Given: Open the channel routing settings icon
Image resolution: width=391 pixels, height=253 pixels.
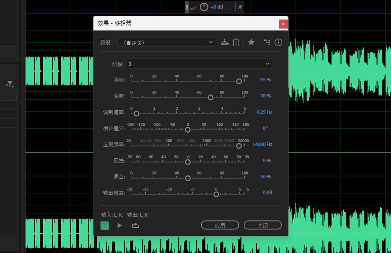Looking at the screenshot, I should pos(267,42).
